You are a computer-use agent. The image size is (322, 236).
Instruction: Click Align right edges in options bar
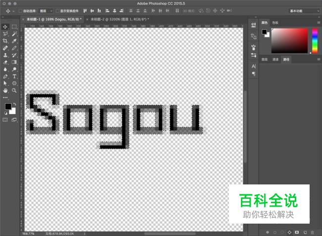point(121,11)
